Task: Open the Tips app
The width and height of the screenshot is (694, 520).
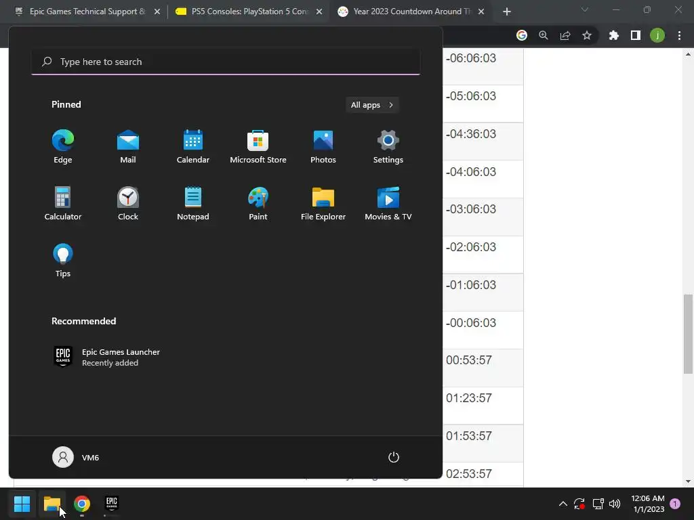Action: pos(63,261)
